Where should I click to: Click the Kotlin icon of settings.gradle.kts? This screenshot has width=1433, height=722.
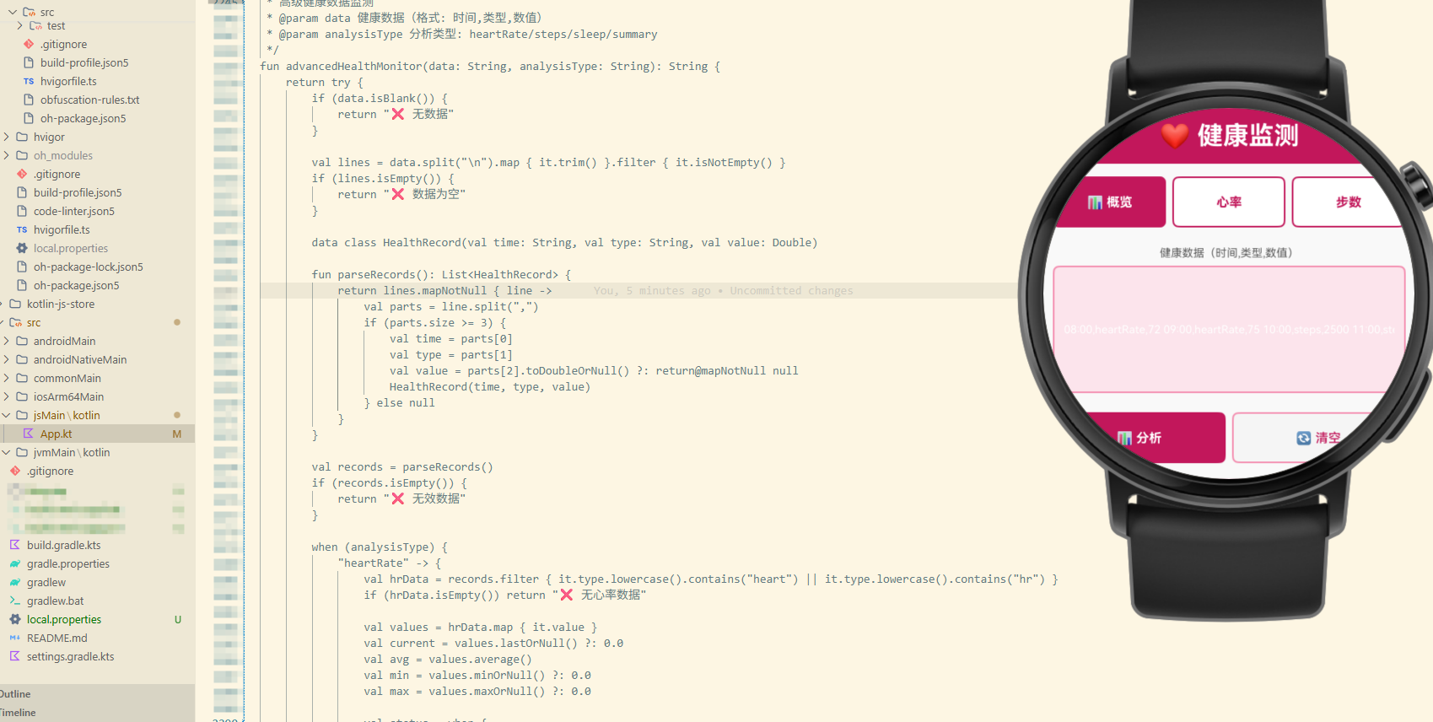click(15, 657)
